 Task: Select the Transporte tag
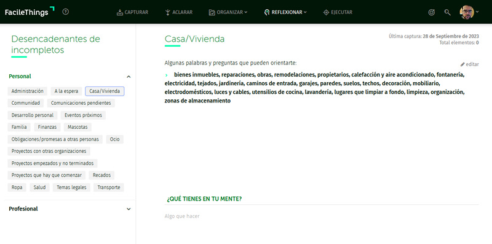[109, 188]
